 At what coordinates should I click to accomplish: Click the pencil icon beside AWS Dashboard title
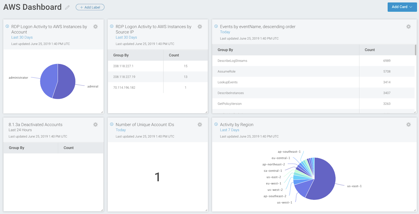coord(67,7)
